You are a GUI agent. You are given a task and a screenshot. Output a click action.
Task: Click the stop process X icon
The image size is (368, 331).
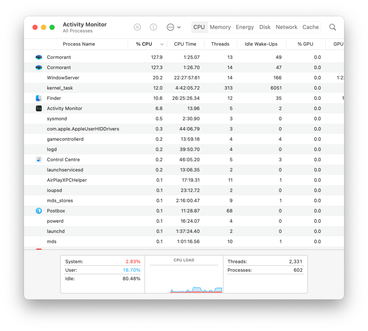[137, 27]
